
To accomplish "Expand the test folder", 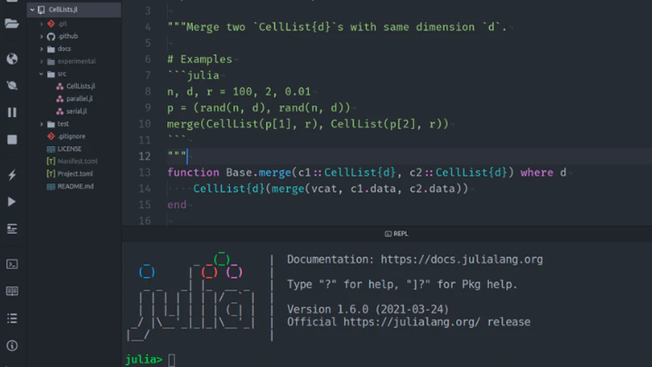I will click(41, 124).
